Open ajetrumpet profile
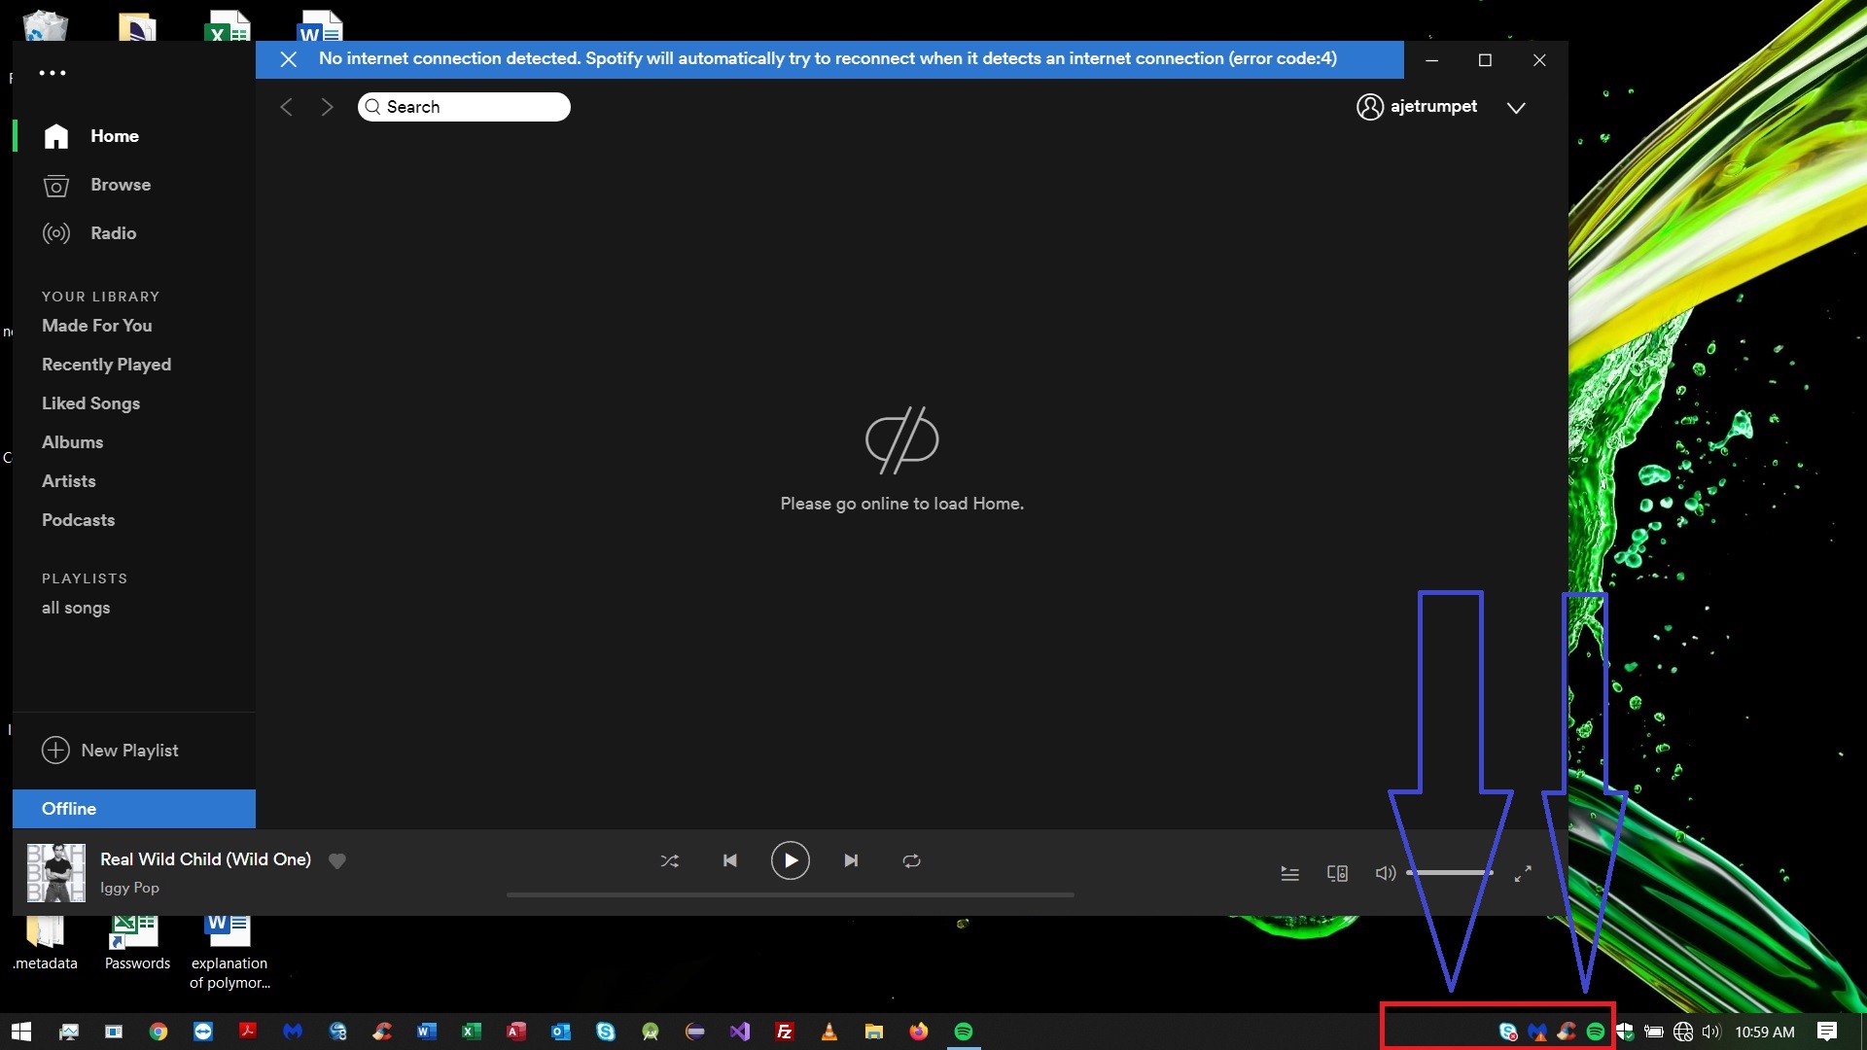Image resolution: width=1867 pixels, height=1050 pixels. (1417, 107)
